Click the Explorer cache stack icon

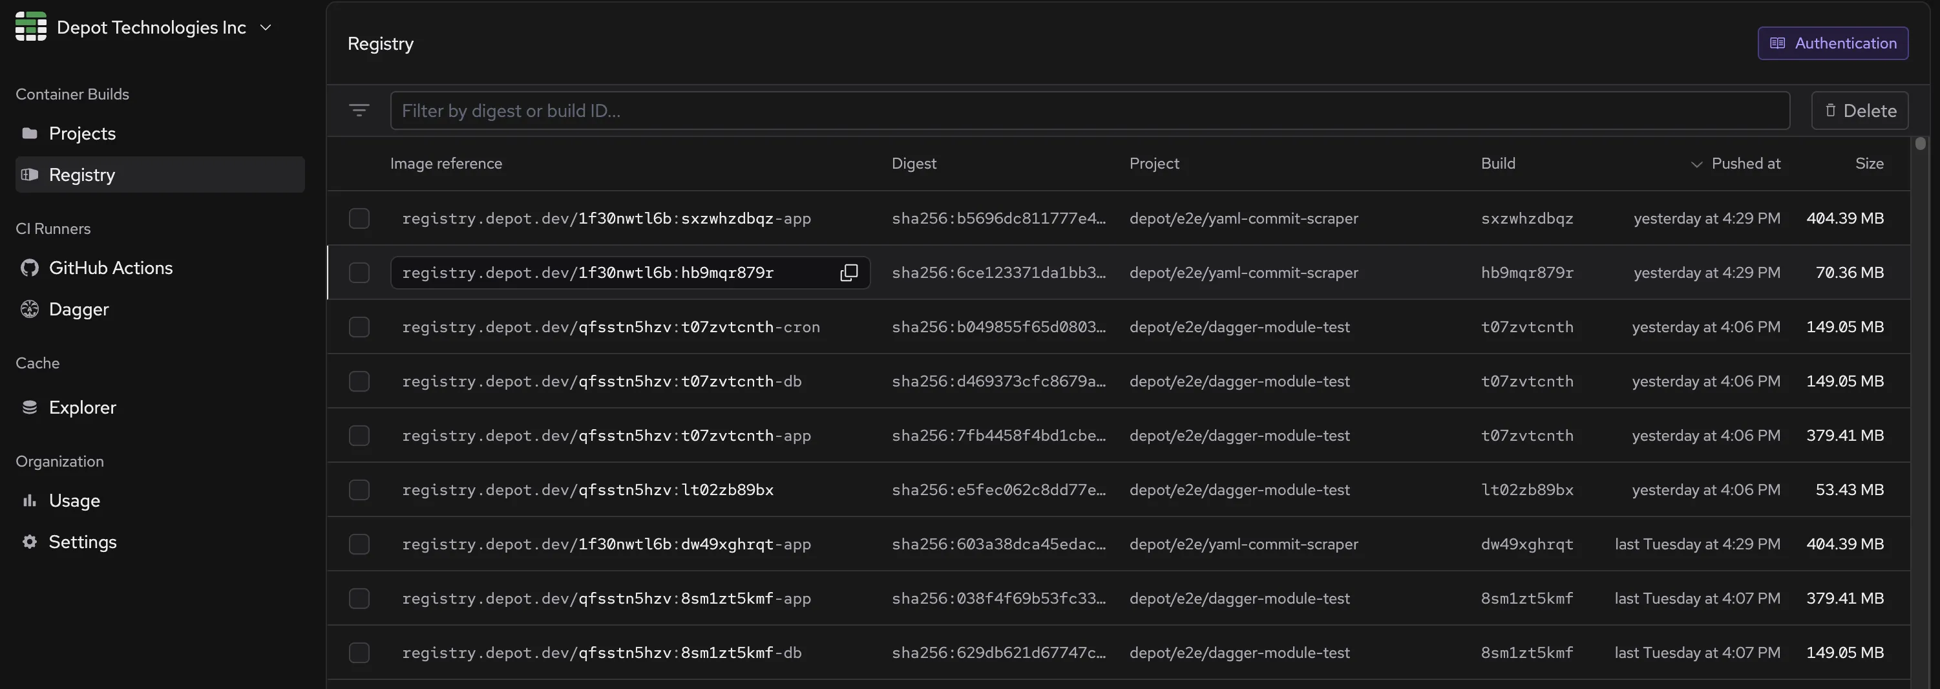tap(29, 407)
